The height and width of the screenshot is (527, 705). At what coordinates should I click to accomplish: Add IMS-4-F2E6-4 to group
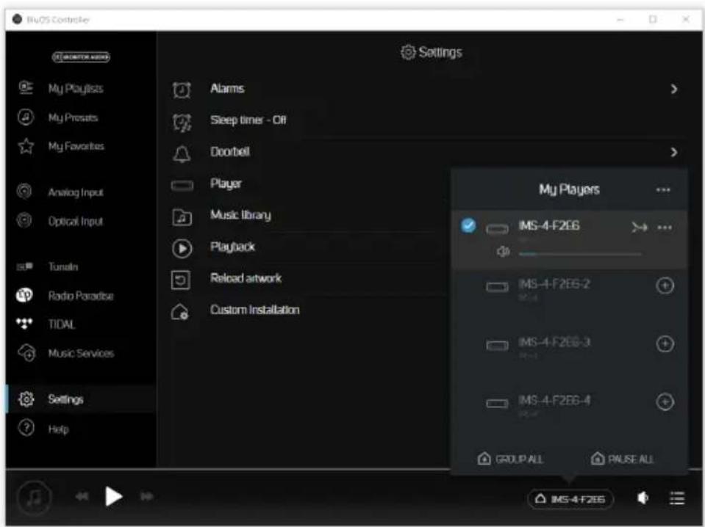pos(665,401)
